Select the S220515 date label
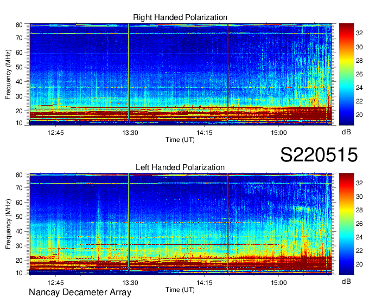The image size is (369, 299). pos(319,155)
